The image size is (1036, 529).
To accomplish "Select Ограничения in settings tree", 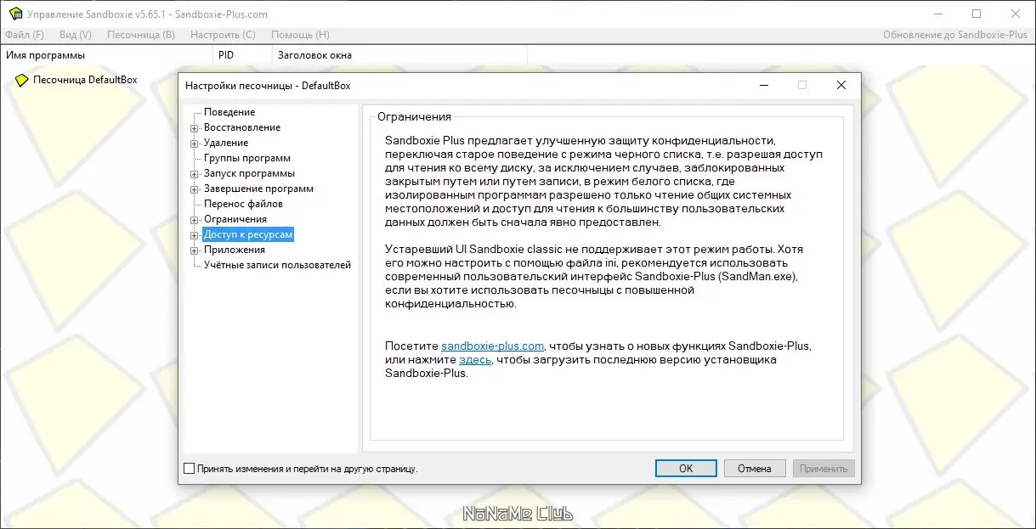I will [235, 219].
